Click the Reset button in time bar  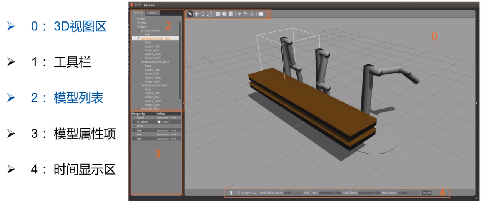pos(427,193)
